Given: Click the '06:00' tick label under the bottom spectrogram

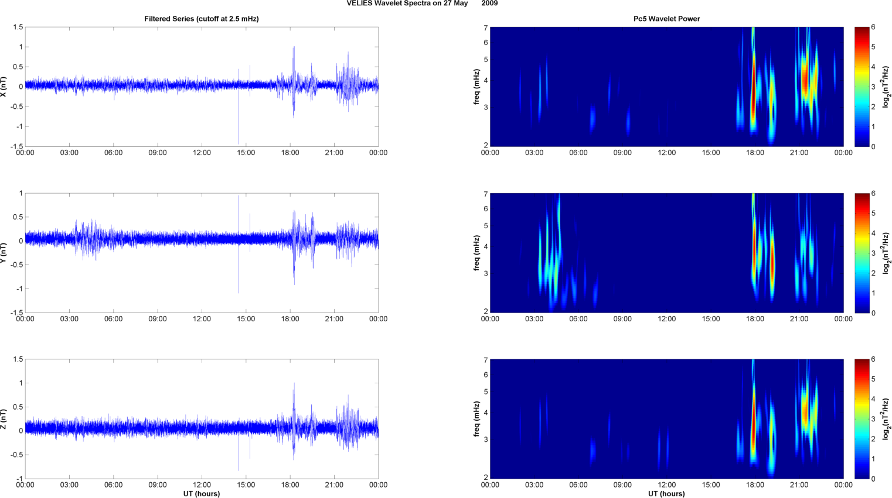Looking at the screenshot, I should [578, 485].
